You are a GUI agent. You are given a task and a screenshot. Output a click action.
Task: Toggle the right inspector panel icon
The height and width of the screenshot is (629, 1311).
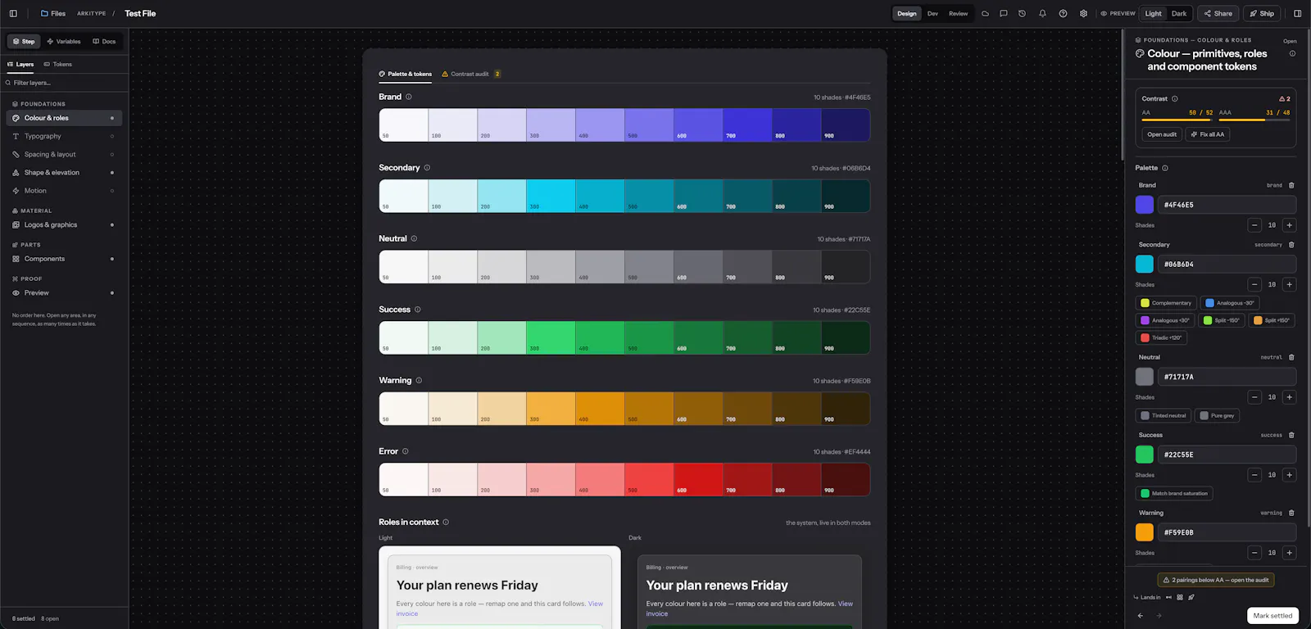point(1297,13)
